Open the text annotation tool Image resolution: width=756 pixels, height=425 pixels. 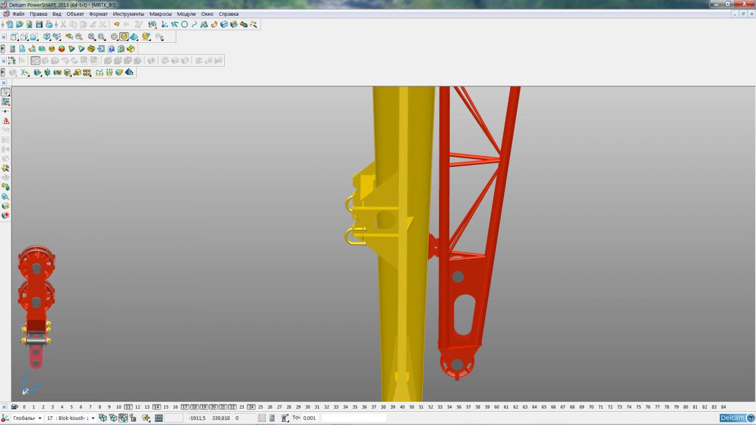(204, 24)
